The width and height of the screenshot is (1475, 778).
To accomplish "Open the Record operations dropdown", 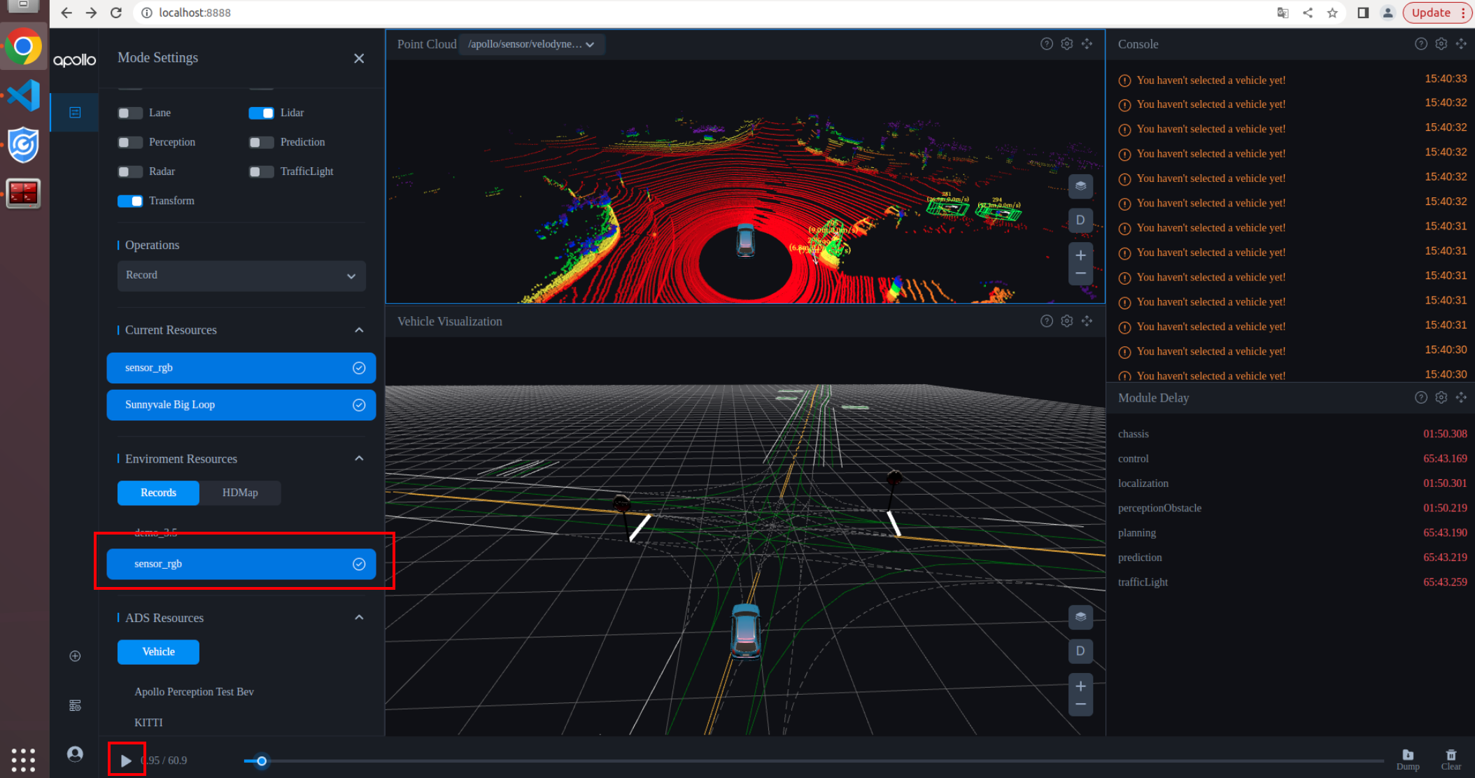I will pyautogui.click(x=241, y=276).
